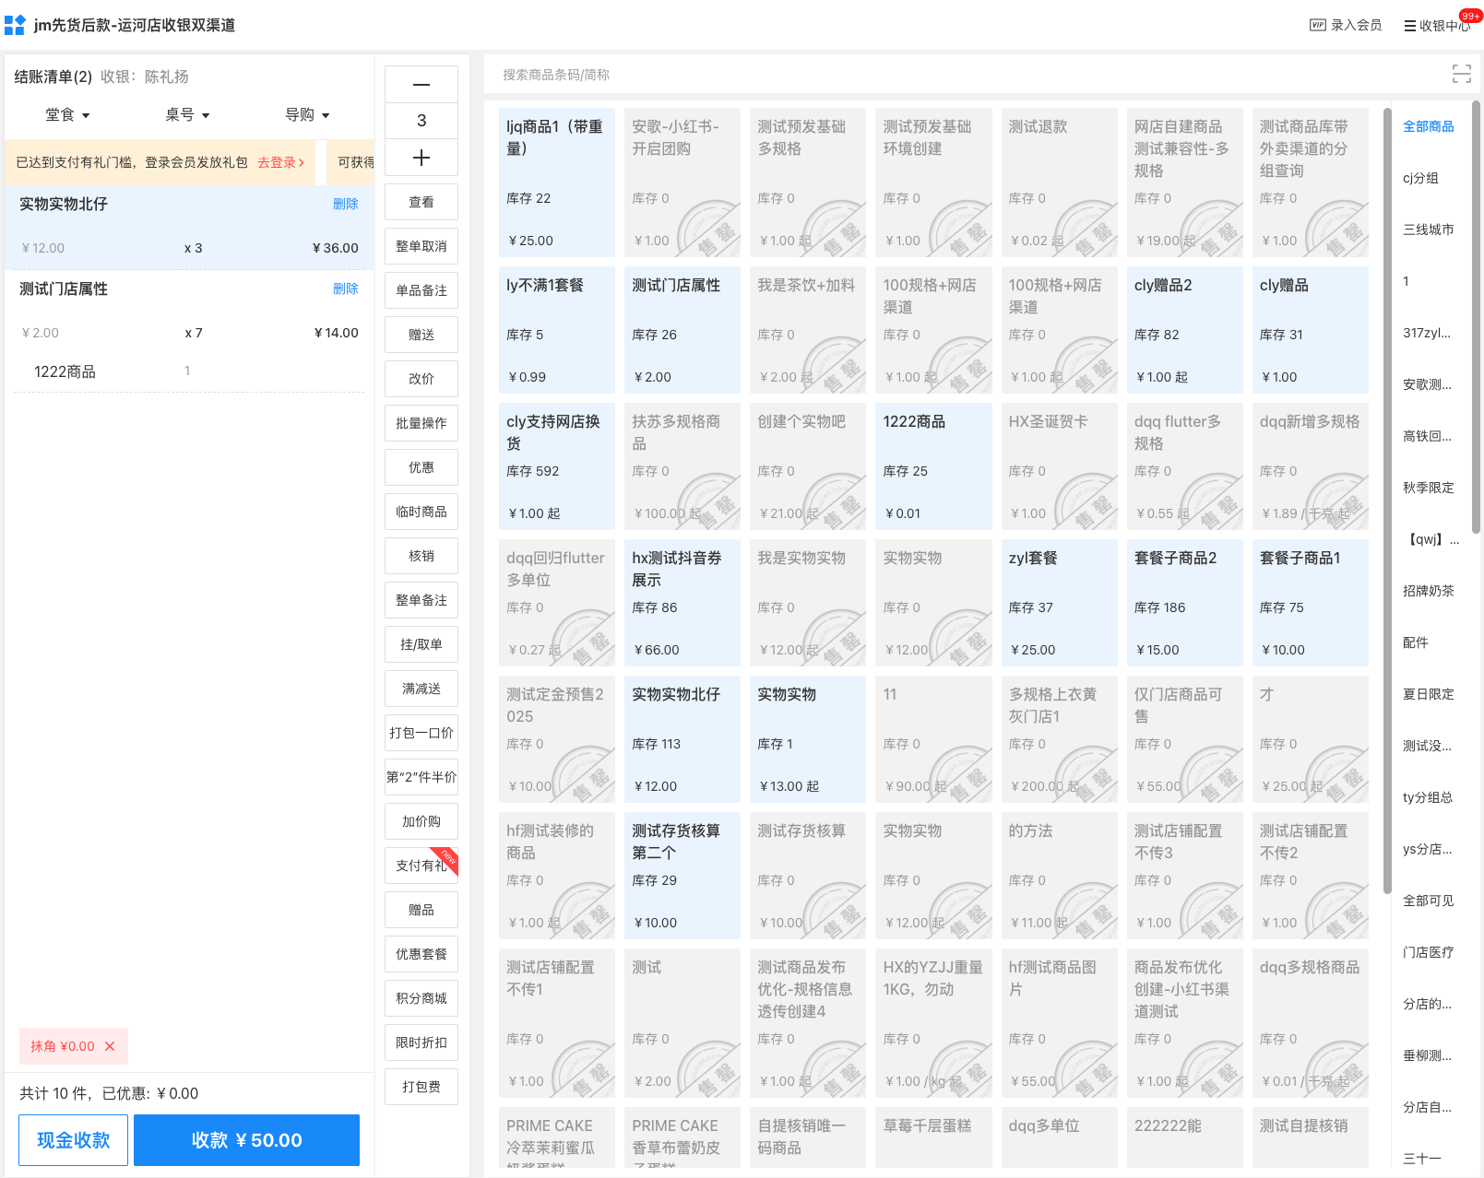Click the 录入会员 VIP icon

pyautogui.click(x=1318, y=25)
